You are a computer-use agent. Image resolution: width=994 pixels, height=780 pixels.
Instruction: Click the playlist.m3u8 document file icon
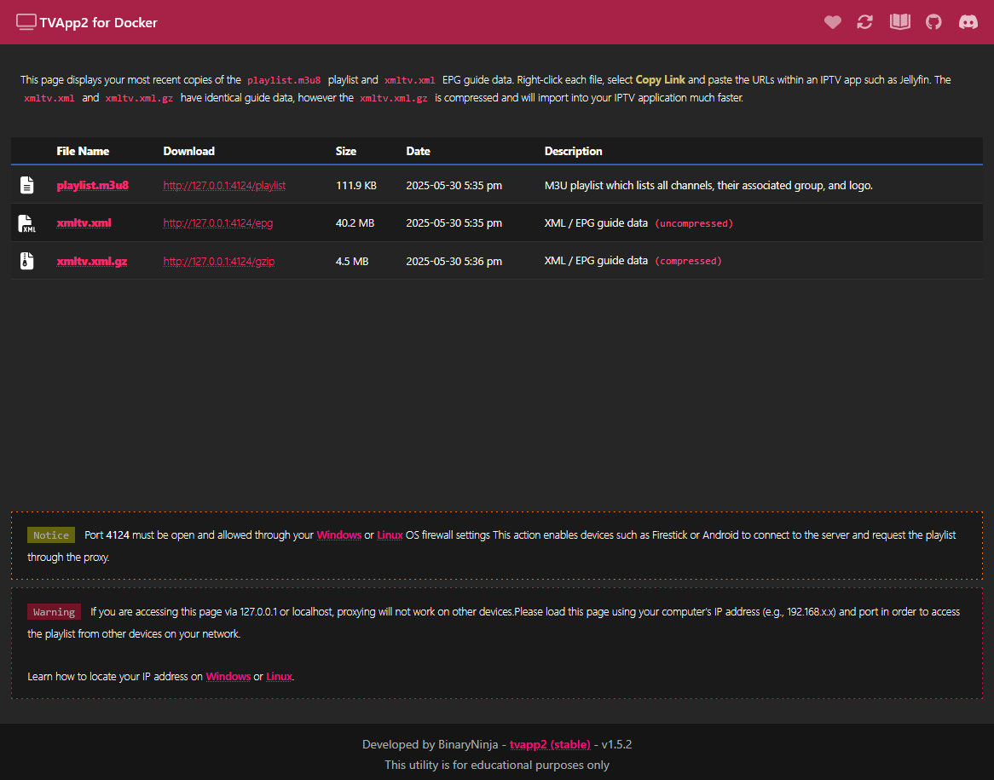pos(26,185)
